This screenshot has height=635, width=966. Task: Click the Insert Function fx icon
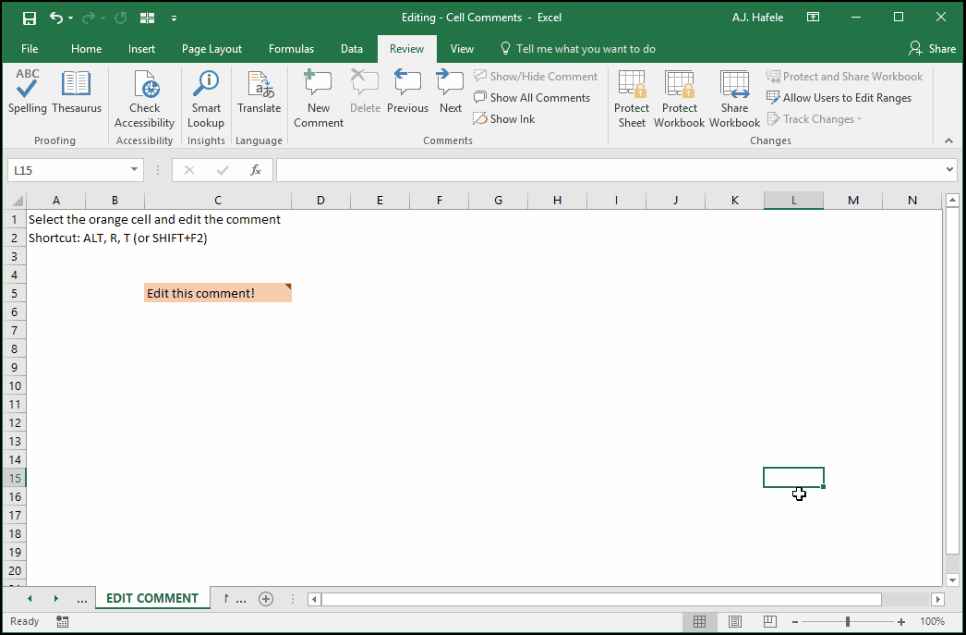(256, 170)
